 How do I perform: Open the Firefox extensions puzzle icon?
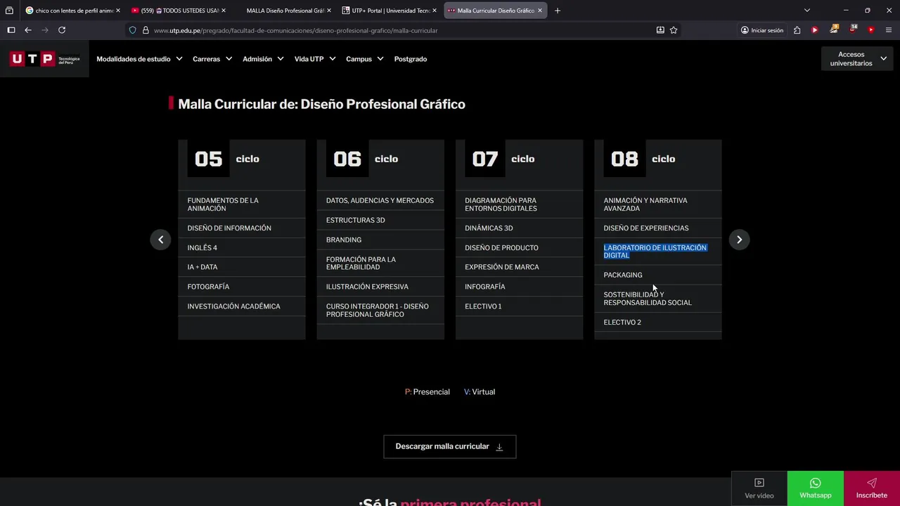tap(797, 30)
